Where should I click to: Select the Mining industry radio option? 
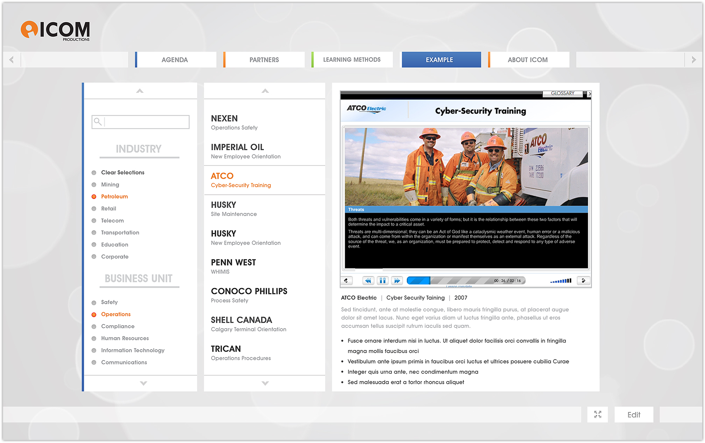(x=94, y=185)
